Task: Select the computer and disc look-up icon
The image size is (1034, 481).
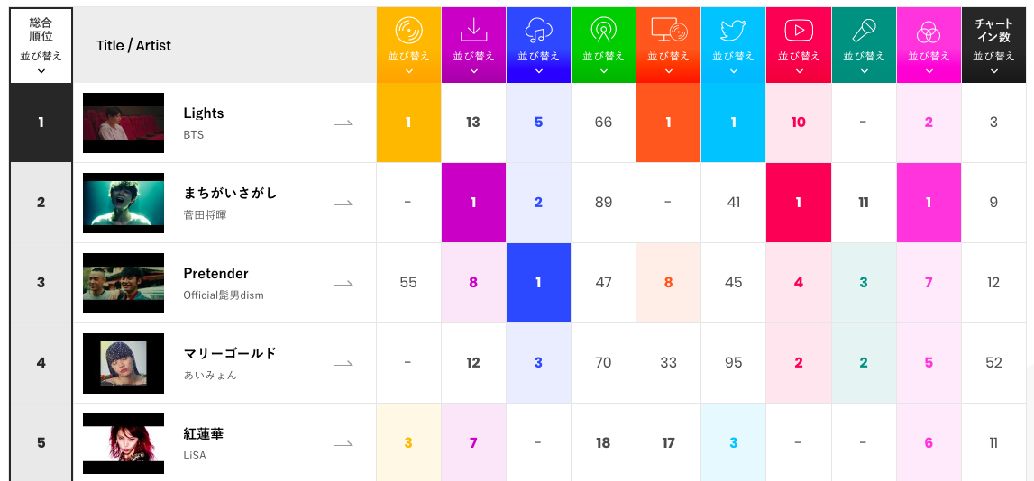Action: point(668,31)
